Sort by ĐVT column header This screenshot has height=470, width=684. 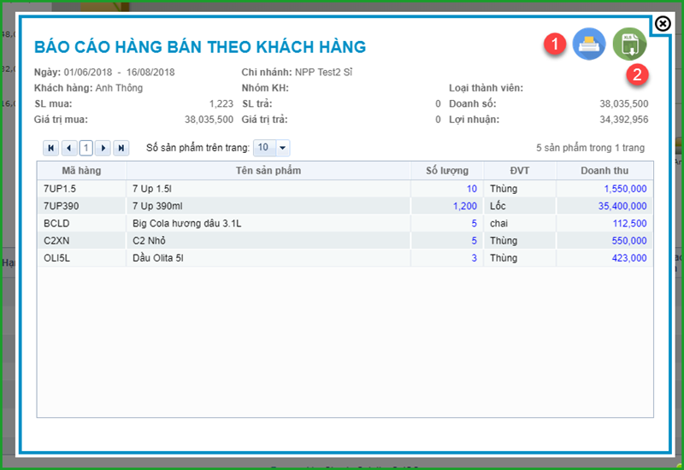click(520, 171)
